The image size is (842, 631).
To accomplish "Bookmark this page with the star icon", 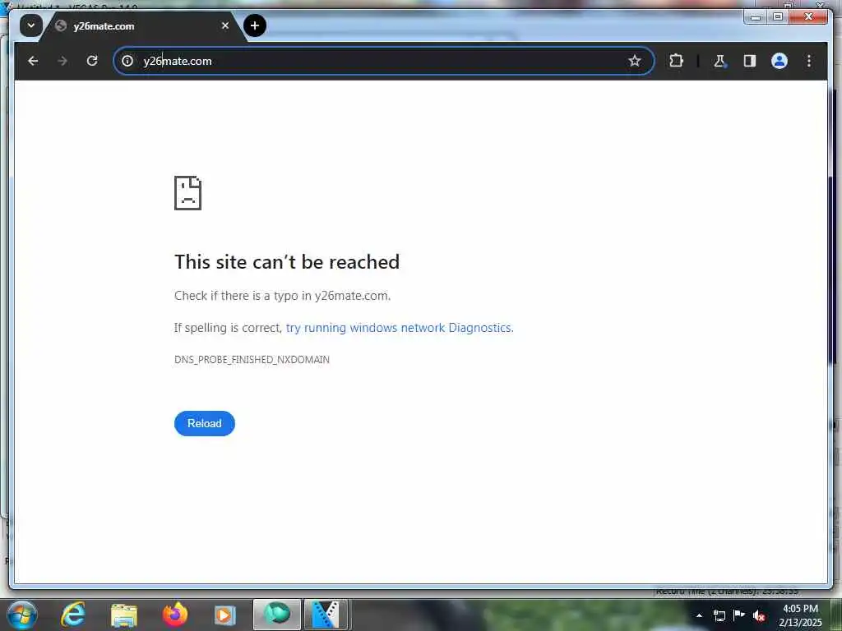I will [x=635, y=61].
